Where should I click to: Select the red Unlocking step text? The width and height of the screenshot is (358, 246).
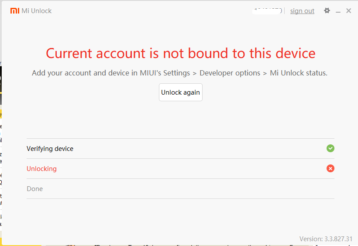pyautogui.click(x=41, y=169)
